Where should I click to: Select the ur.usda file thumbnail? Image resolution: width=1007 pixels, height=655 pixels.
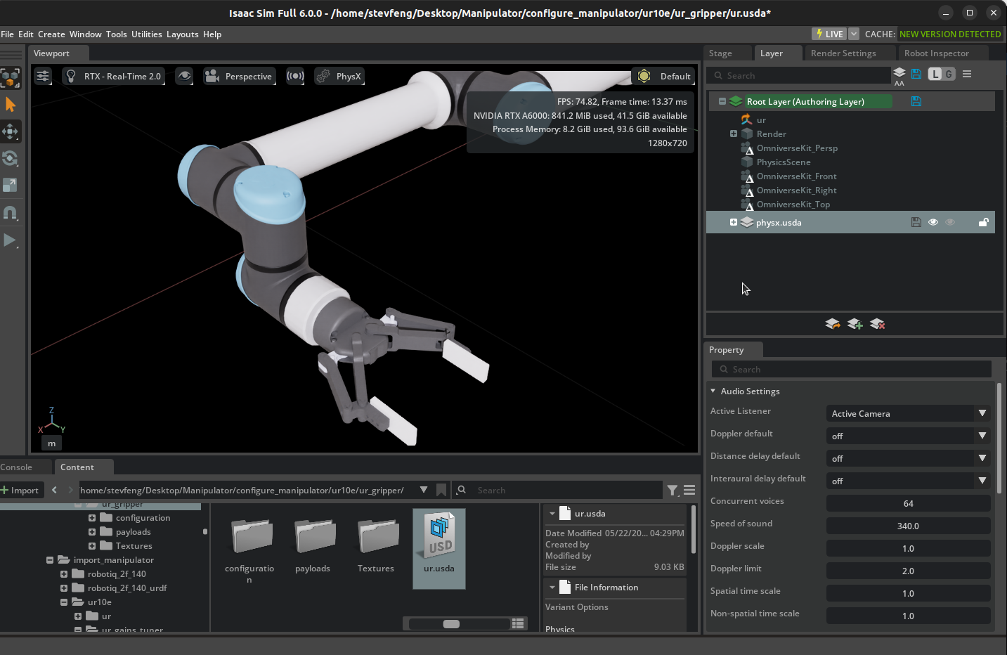439,548
